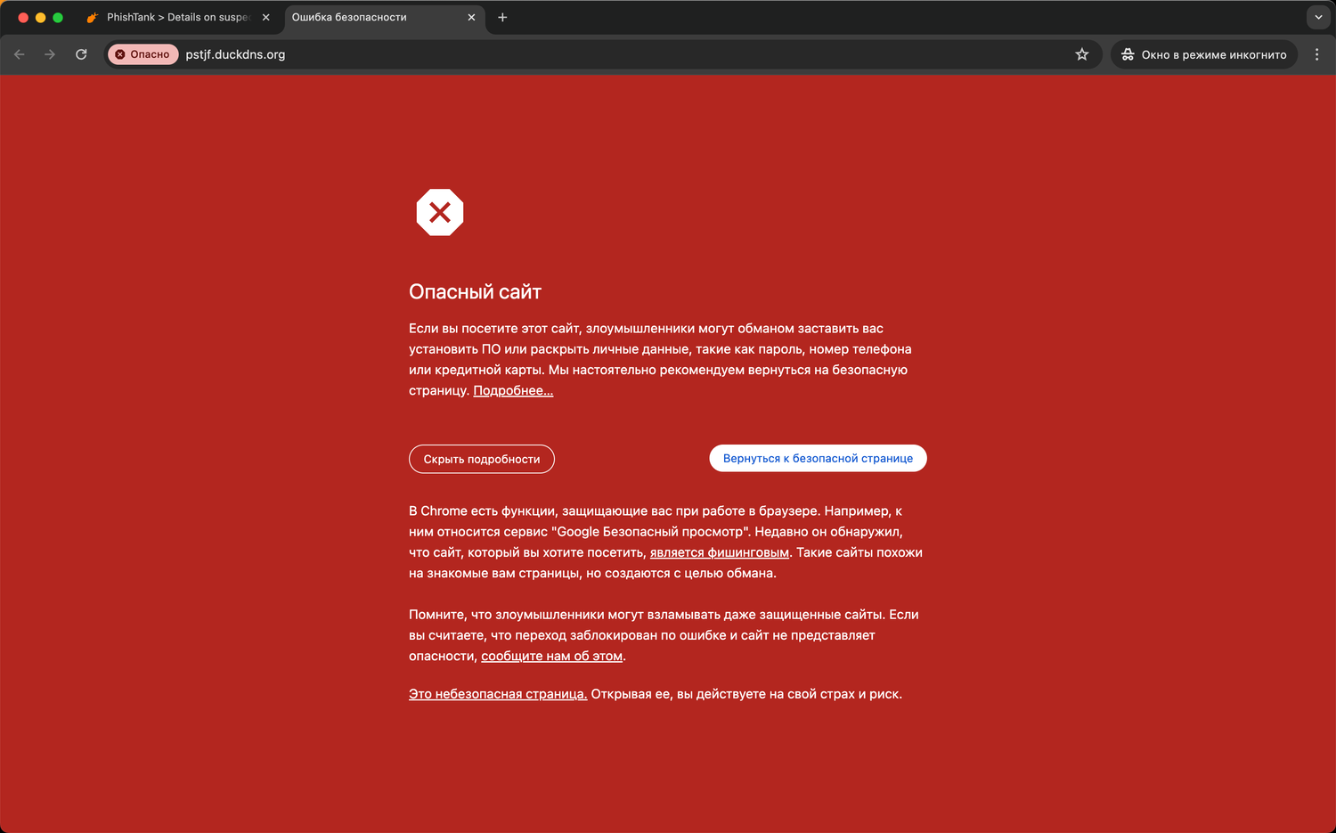Click the red-X octagon warning icon
The width and height of the screenshot is (1336, 833).
click(440, 212)
